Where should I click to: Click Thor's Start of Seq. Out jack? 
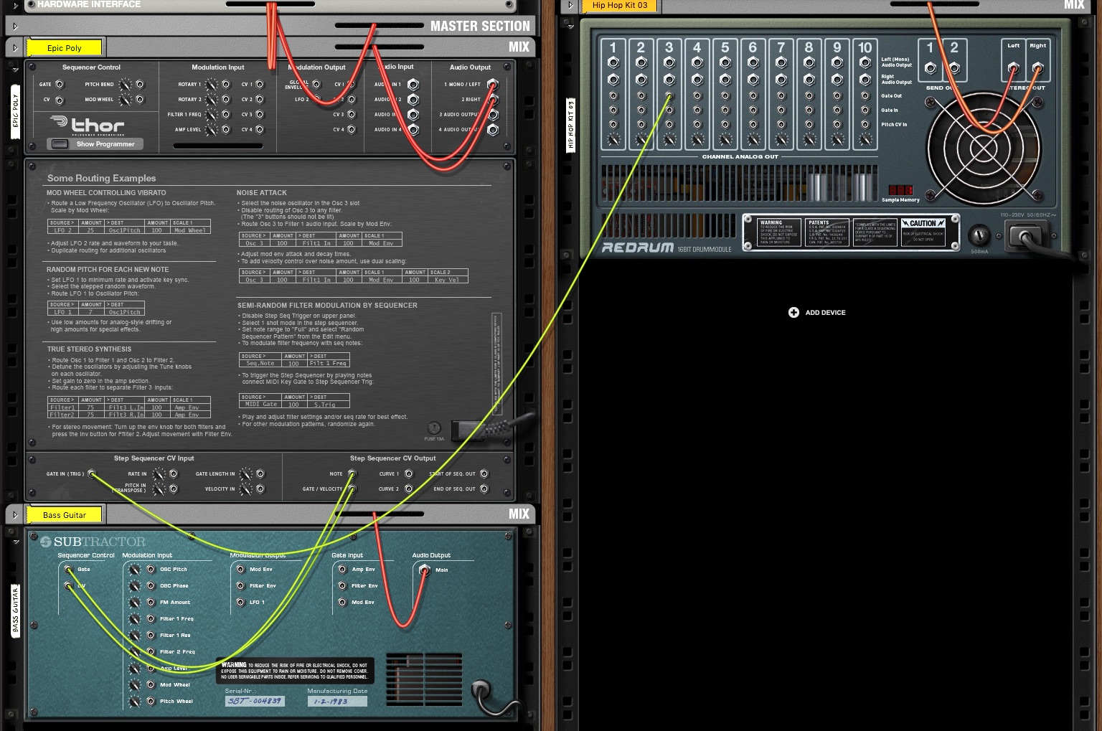click(x=484, y=473)
